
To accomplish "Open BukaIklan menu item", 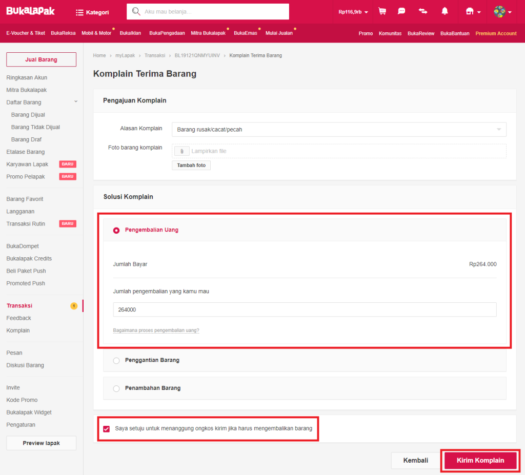I will (130, 33).
